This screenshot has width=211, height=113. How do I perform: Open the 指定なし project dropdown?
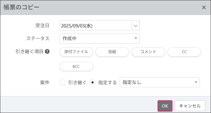(x=160, y=82)
